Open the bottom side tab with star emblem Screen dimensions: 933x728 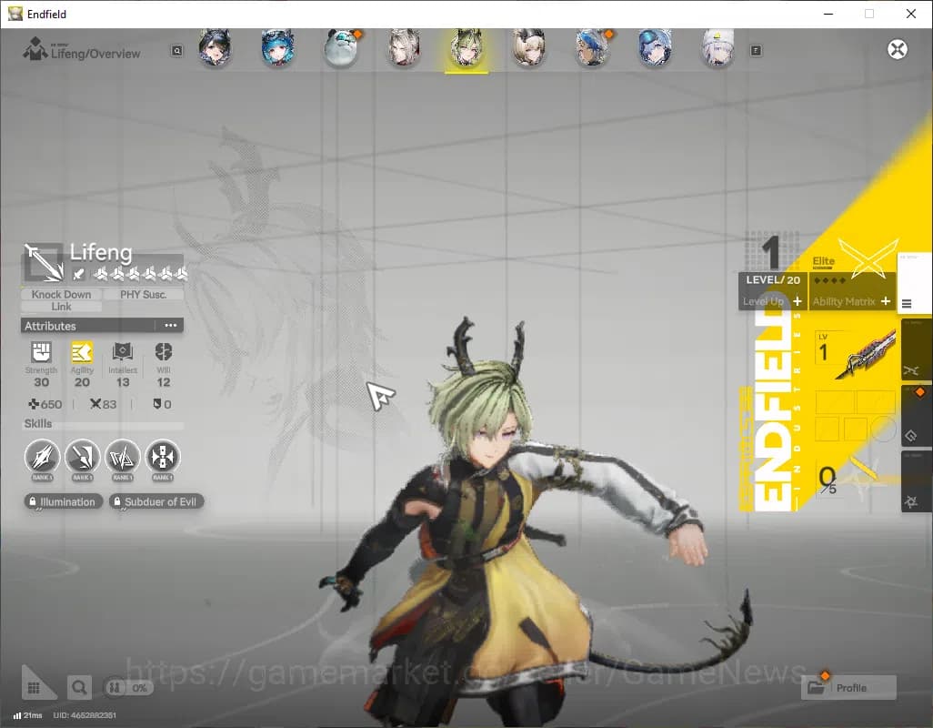click(x=916, y=481)
